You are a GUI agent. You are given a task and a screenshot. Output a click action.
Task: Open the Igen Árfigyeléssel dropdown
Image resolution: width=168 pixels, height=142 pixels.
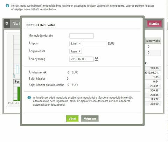point(76,51)
